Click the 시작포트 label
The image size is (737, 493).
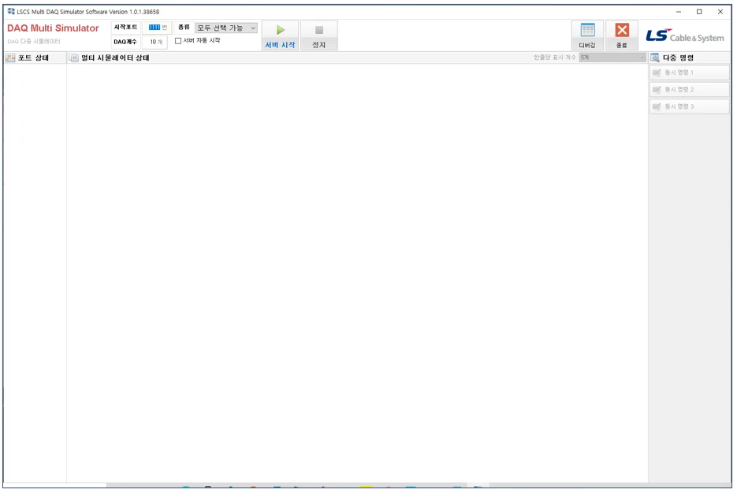(125, 28)
